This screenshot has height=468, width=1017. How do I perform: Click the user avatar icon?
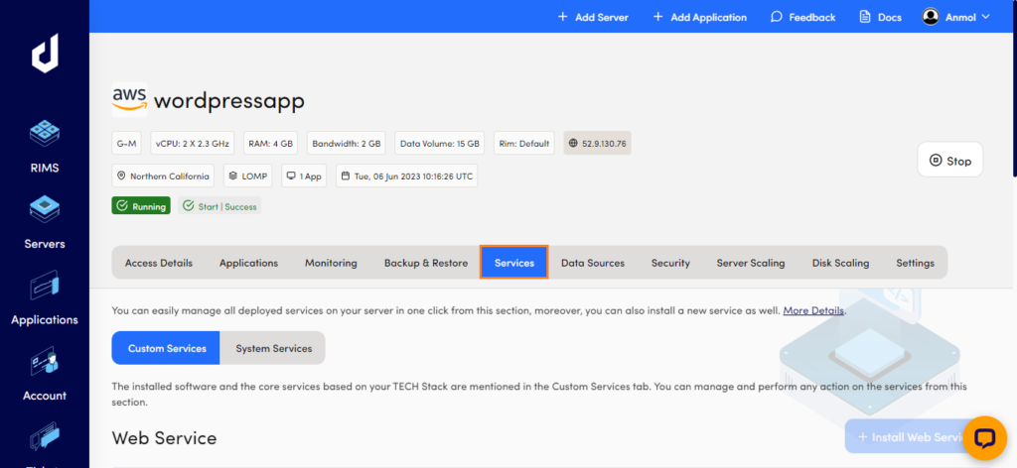(931, 17)
